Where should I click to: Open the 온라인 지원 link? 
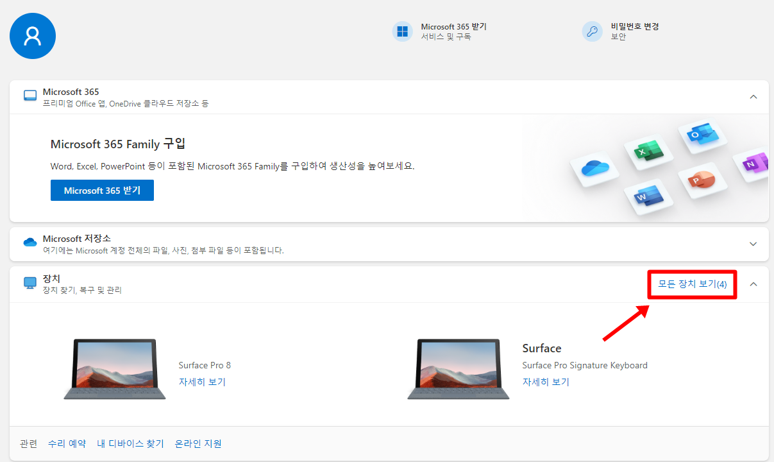[198, 443]
